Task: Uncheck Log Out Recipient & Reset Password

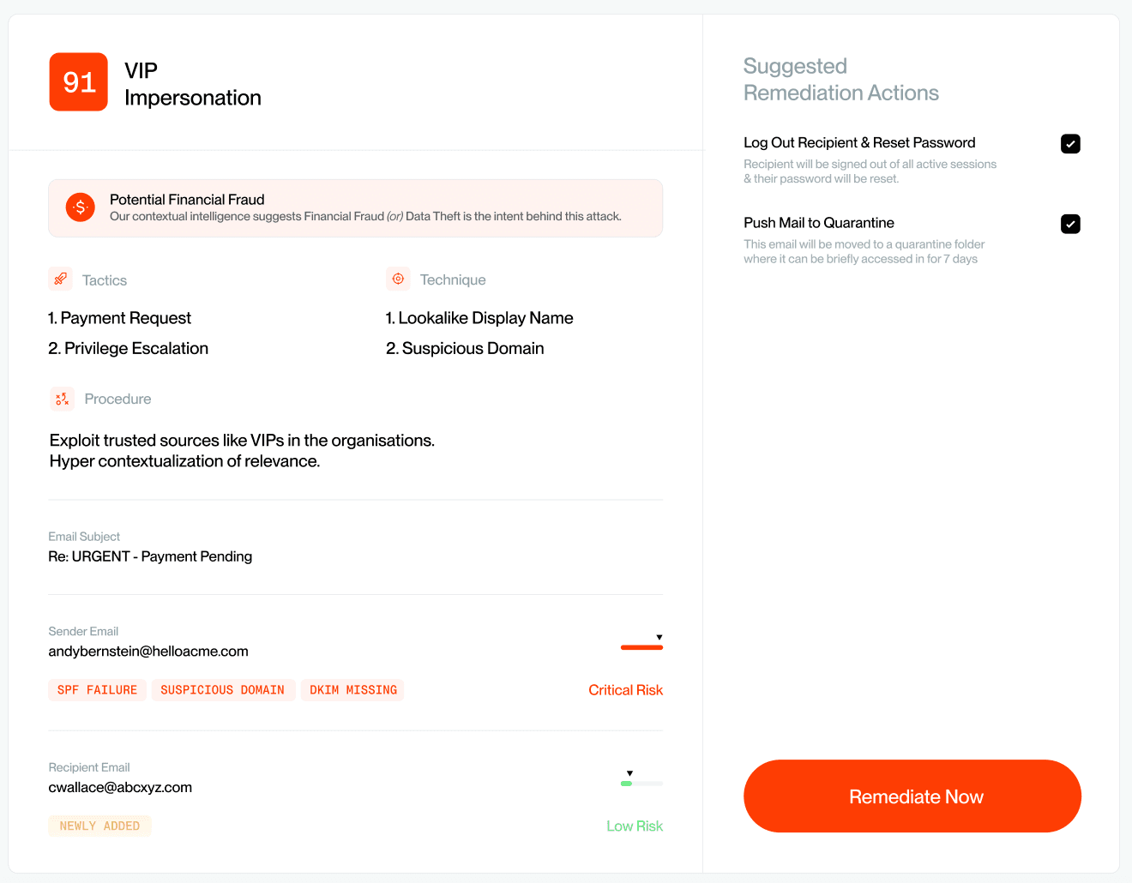Action: point(1070,144)
